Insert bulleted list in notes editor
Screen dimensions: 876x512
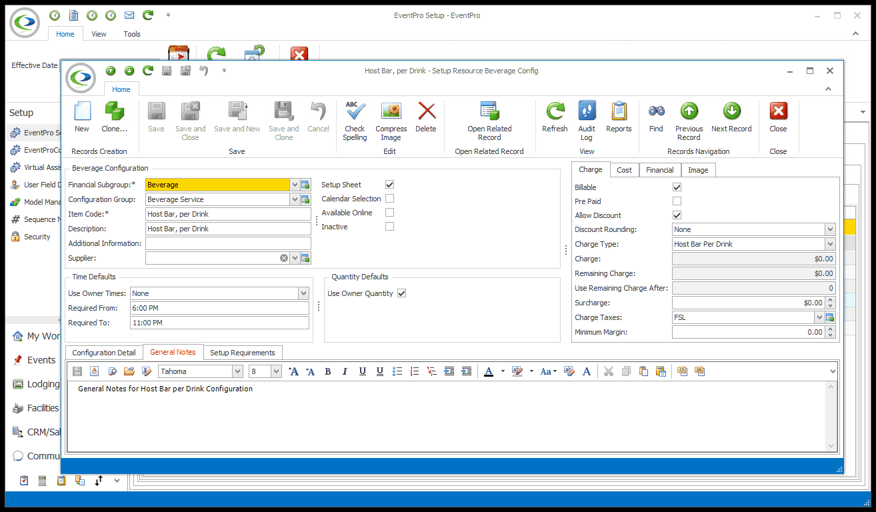coord(397,371)
